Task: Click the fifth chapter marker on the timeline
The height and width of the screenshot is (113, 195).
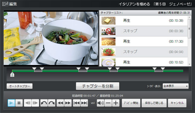Action: coord(110,69)
